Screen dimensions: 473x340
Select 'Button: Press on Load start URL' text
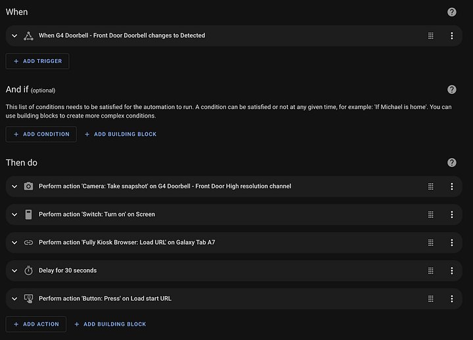126,299
